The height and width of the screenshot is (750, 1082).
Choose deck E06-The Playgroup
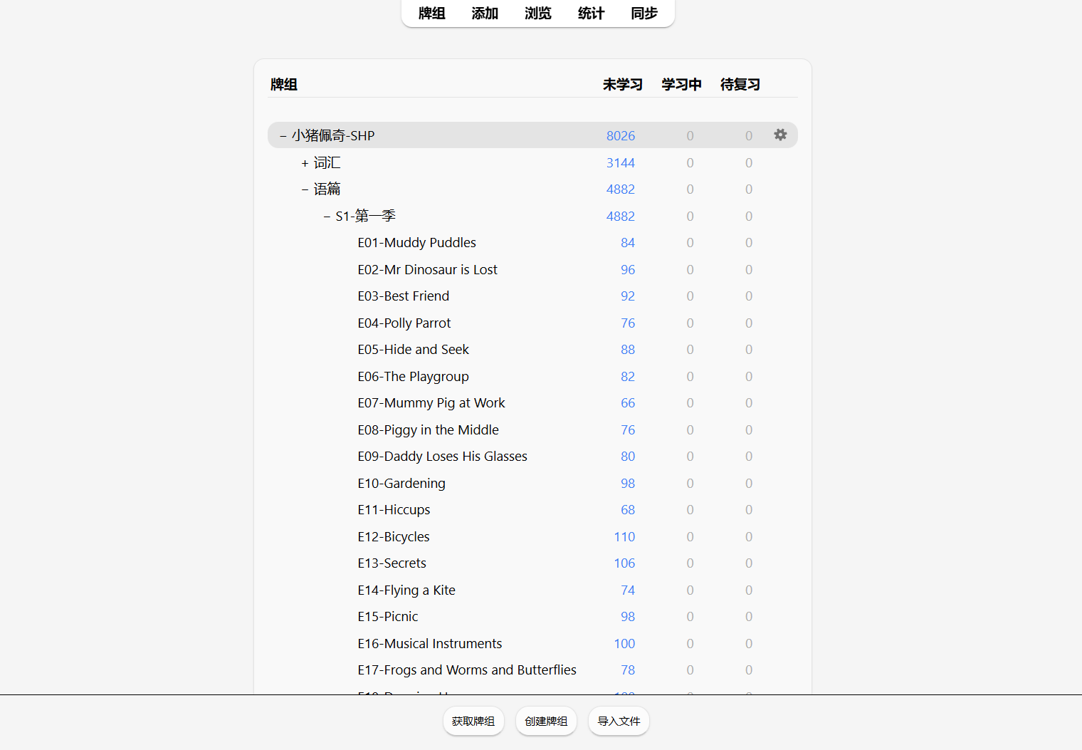click(x=413, y=377)
